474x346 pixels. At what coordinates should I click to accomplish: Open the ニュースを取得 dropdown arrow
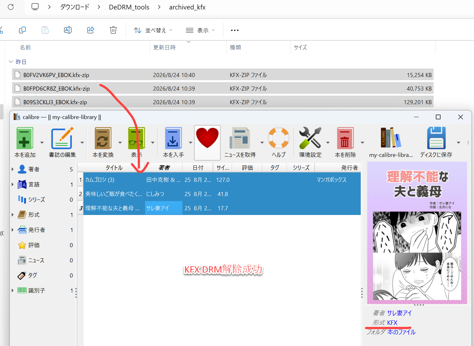[x=262, y=143]
